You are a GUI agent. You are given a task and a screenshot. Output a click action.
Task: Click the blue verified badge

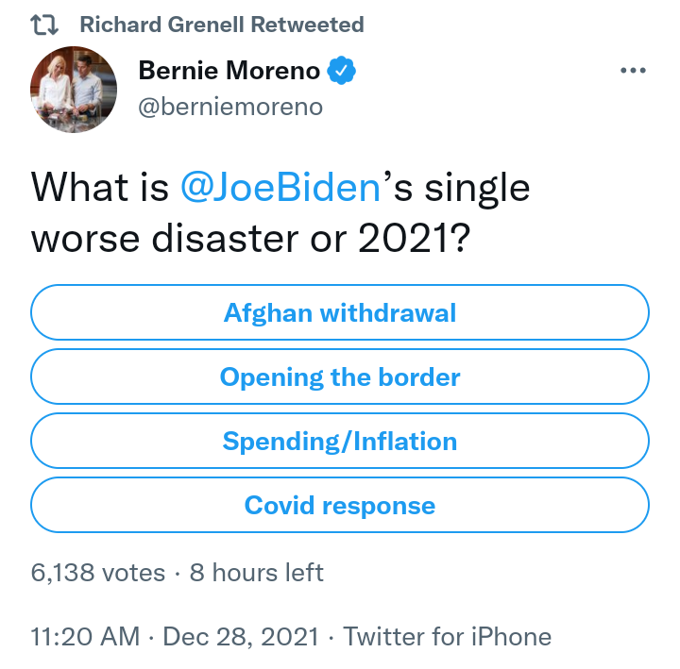pyautogui.click(x=341, y=70)
